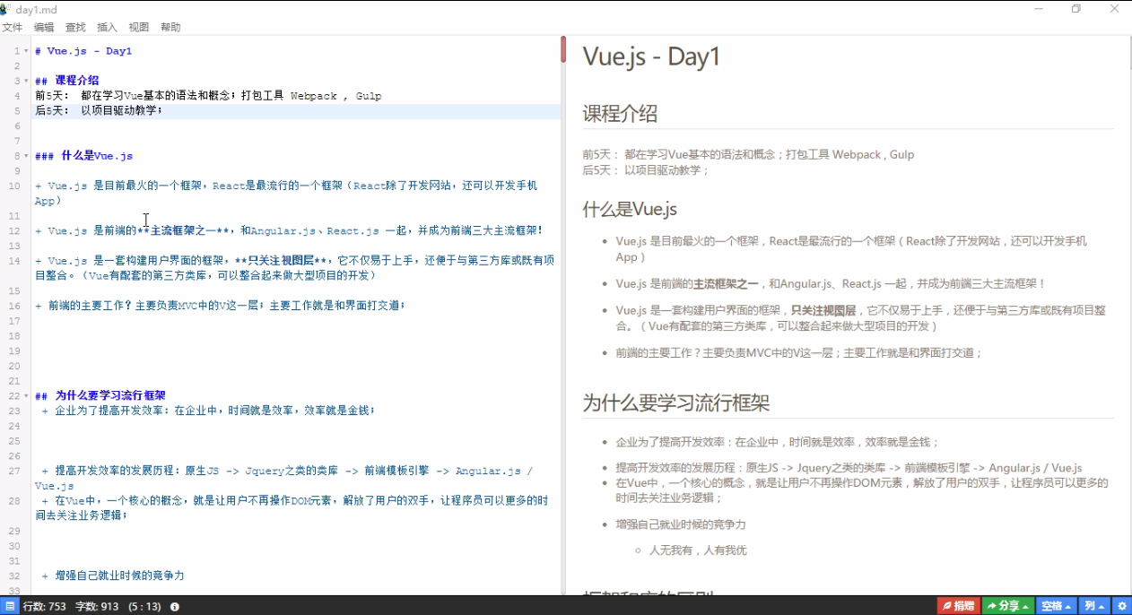Screen dimensions: 1132x615
Task: Collapse the 课程介绍 section fold arrow
Action: pyautogui.click(x=24, y=80)
